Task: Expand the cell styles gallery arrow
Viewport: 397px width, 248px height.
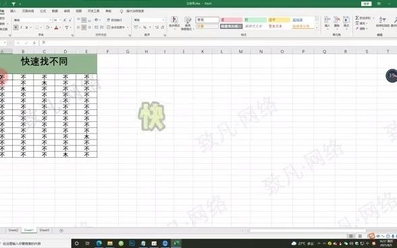Action: coord(317,28)
